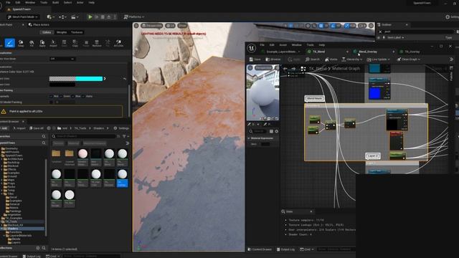Click the All LODs tool icon
This screenshot has width=459, height=258.
[x=118, y=43]
